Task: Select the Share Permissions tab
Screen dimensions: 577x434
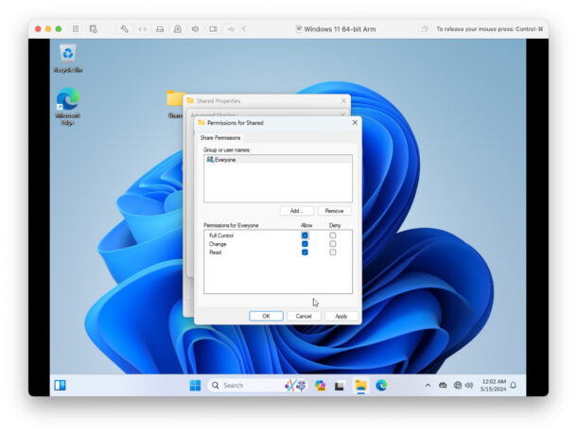Action: coord(220,138)
